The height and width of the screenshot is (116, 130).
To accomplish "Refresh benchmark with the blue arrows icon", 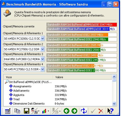I will pos(84,111).
